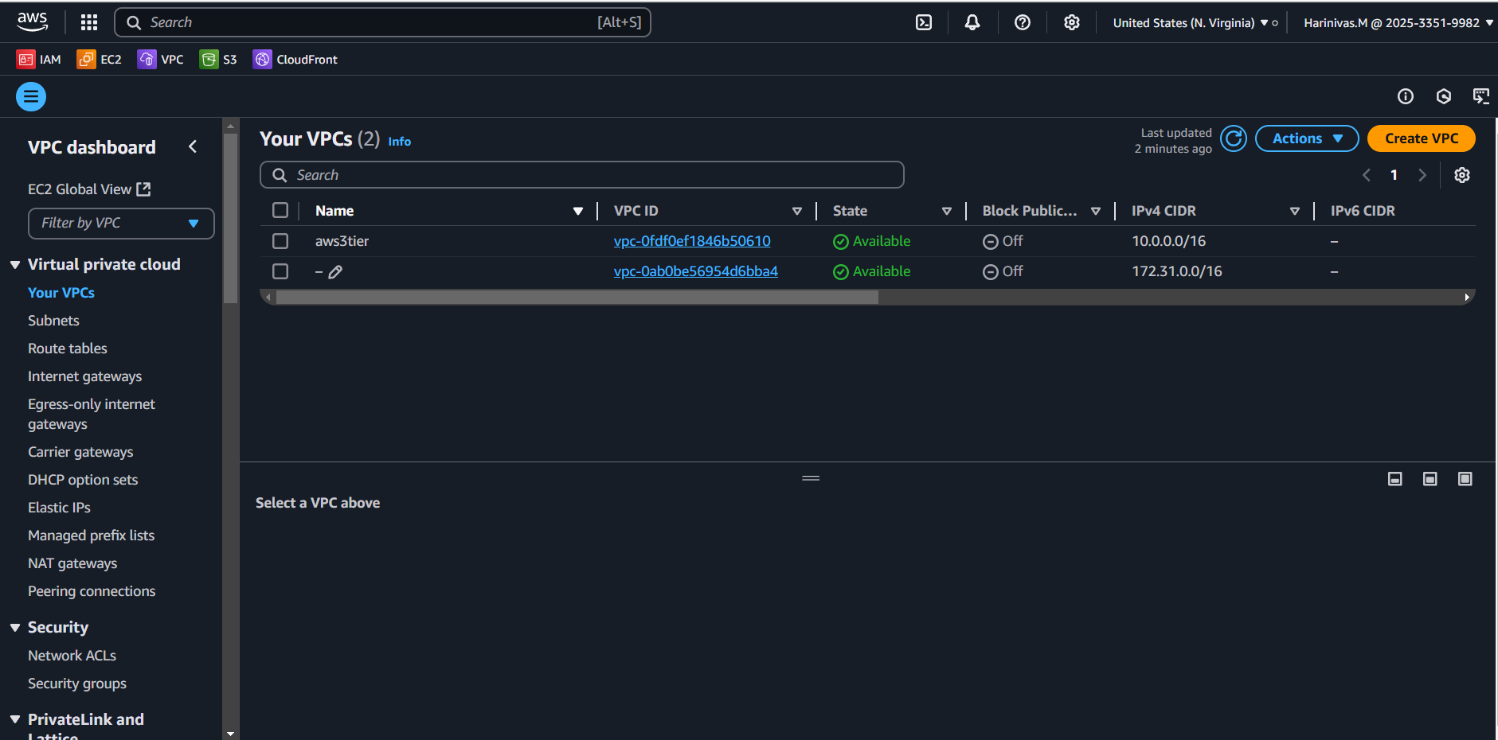This screenshot has width=1498, height=740.
Task: Open the region selector United States (N. Virginia)
Action: pos(1195,23)
